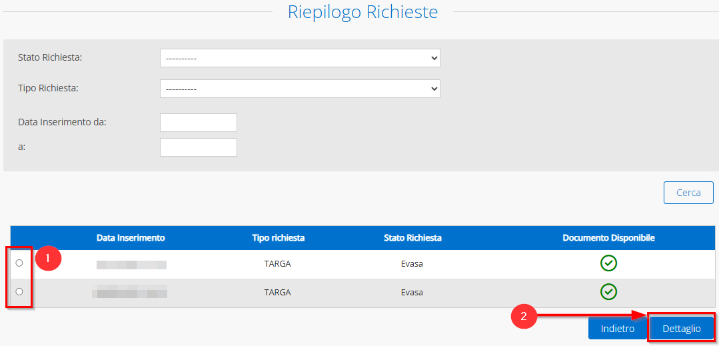Viewport: 719px width, 346px height.
Task: Click the Stato Richiesta column header
Action: (412, 238)
